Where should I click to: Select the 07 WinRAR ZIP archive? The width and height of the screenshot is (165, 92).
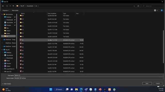click(52, 57)
